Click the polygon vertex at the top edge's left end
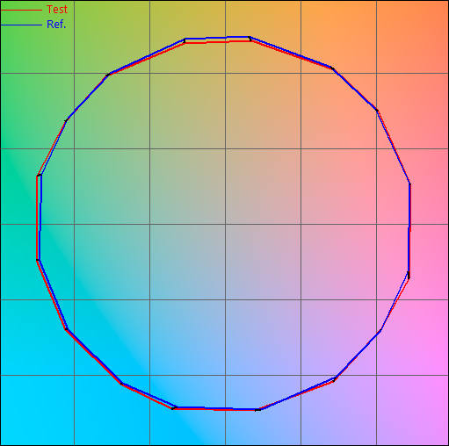 coord(185,40)
